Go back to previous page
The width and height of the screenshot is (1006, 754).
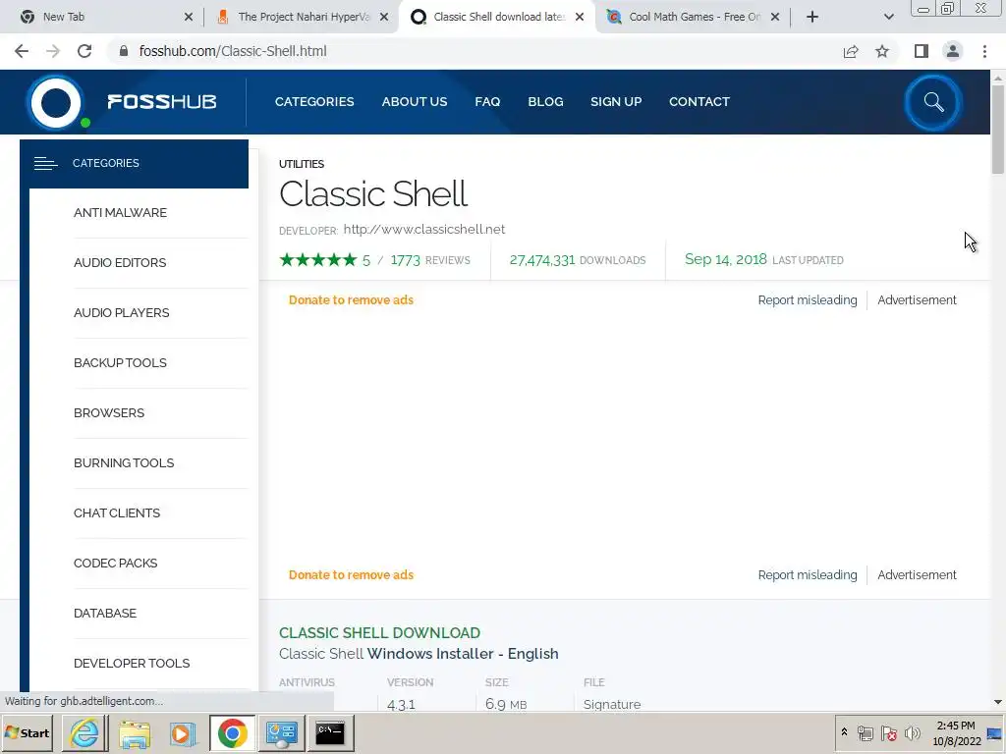(22, 51)
